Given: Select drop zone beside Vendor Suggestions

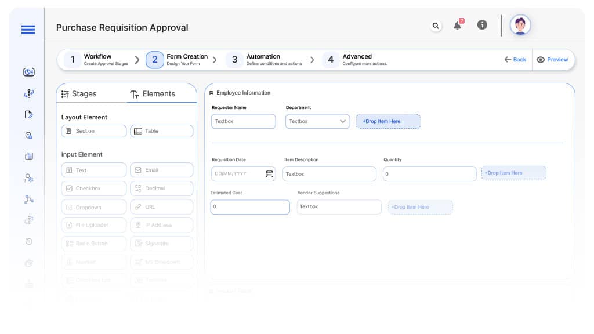Looking at the screenshot, I should [x=420, y=207].
